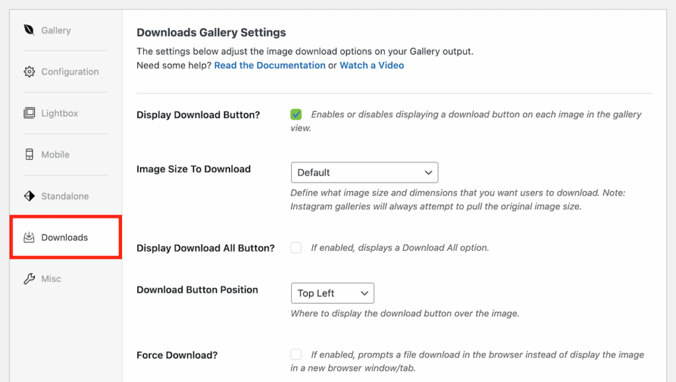Enable the Display Download All Button option
The image size is (676, 382).
tap(296, 247)
